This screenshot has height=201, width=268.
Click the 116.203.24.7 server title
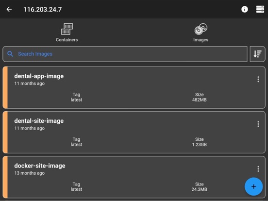click(x=43, y=9)
